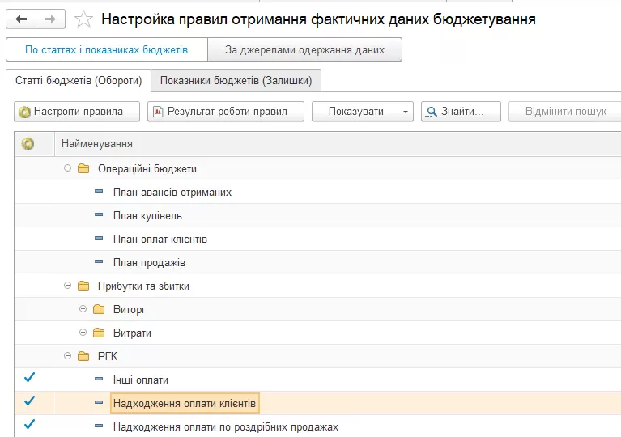Open Результат роботи правил report
The width and height of the screenshot is (621, 437).
pos(226,112)
